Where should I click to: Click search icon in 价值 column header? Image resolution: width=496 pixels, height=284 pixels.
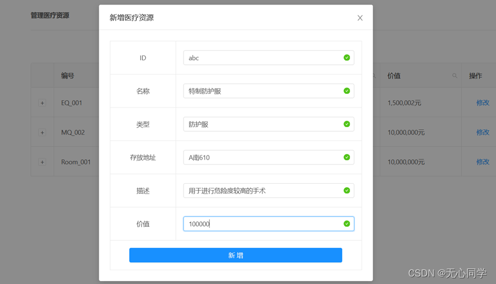pos(455,76)
